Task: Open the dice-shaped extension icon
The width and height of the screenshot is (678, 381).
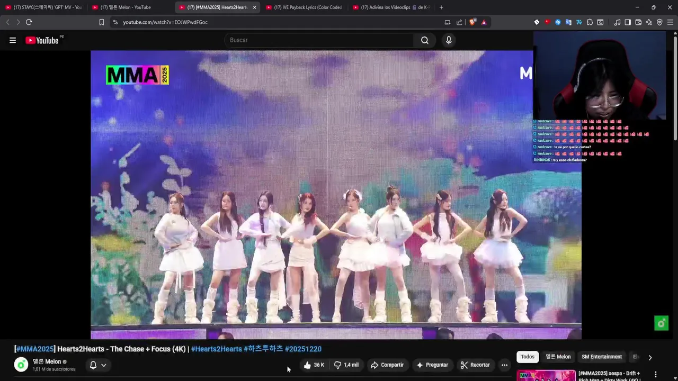Action: tap(537, 22)
